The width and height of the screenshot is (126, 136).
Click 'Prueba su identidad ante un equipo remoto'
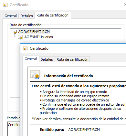(76, 96)
